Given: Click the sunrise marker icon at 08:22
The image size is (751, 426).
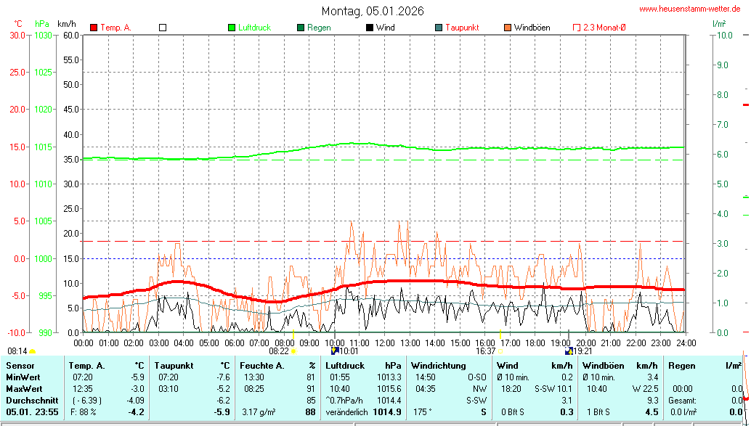Looking at the screenshot, I should pos(294,351).
